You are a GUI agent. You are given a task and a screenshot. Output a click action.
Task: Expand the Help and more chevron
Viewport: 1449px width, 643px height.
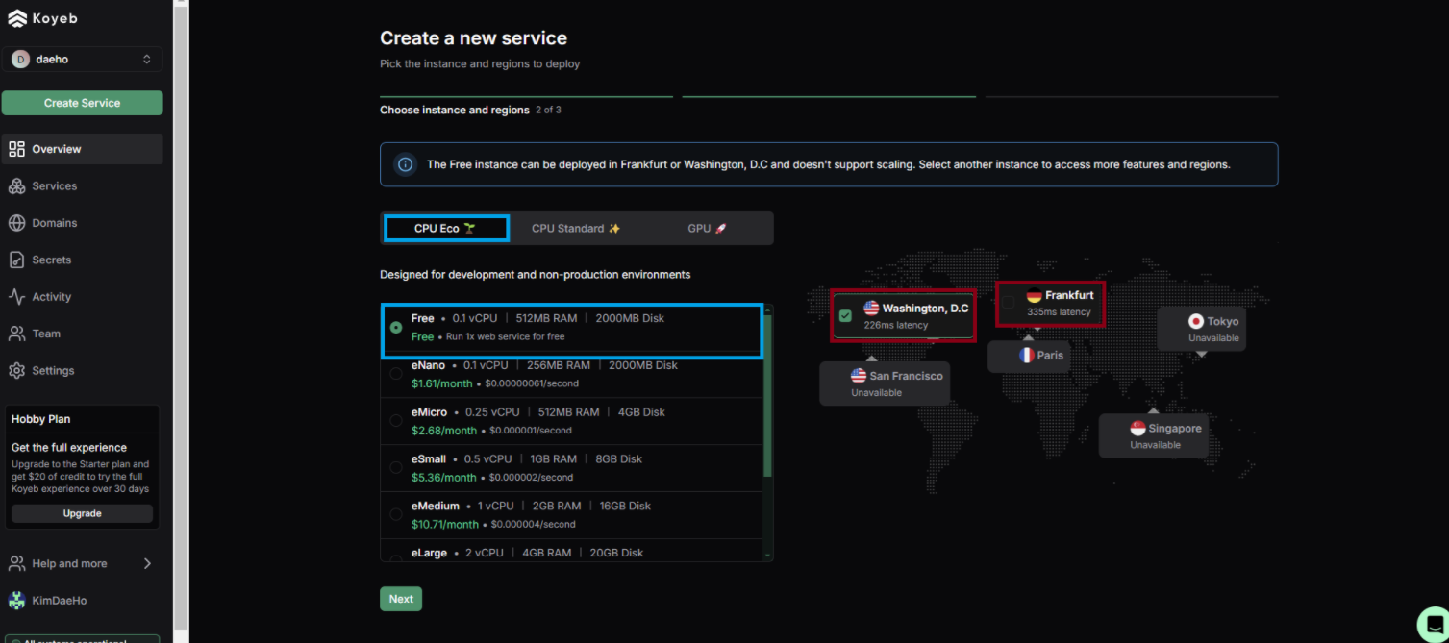click(x=147, y=563)
